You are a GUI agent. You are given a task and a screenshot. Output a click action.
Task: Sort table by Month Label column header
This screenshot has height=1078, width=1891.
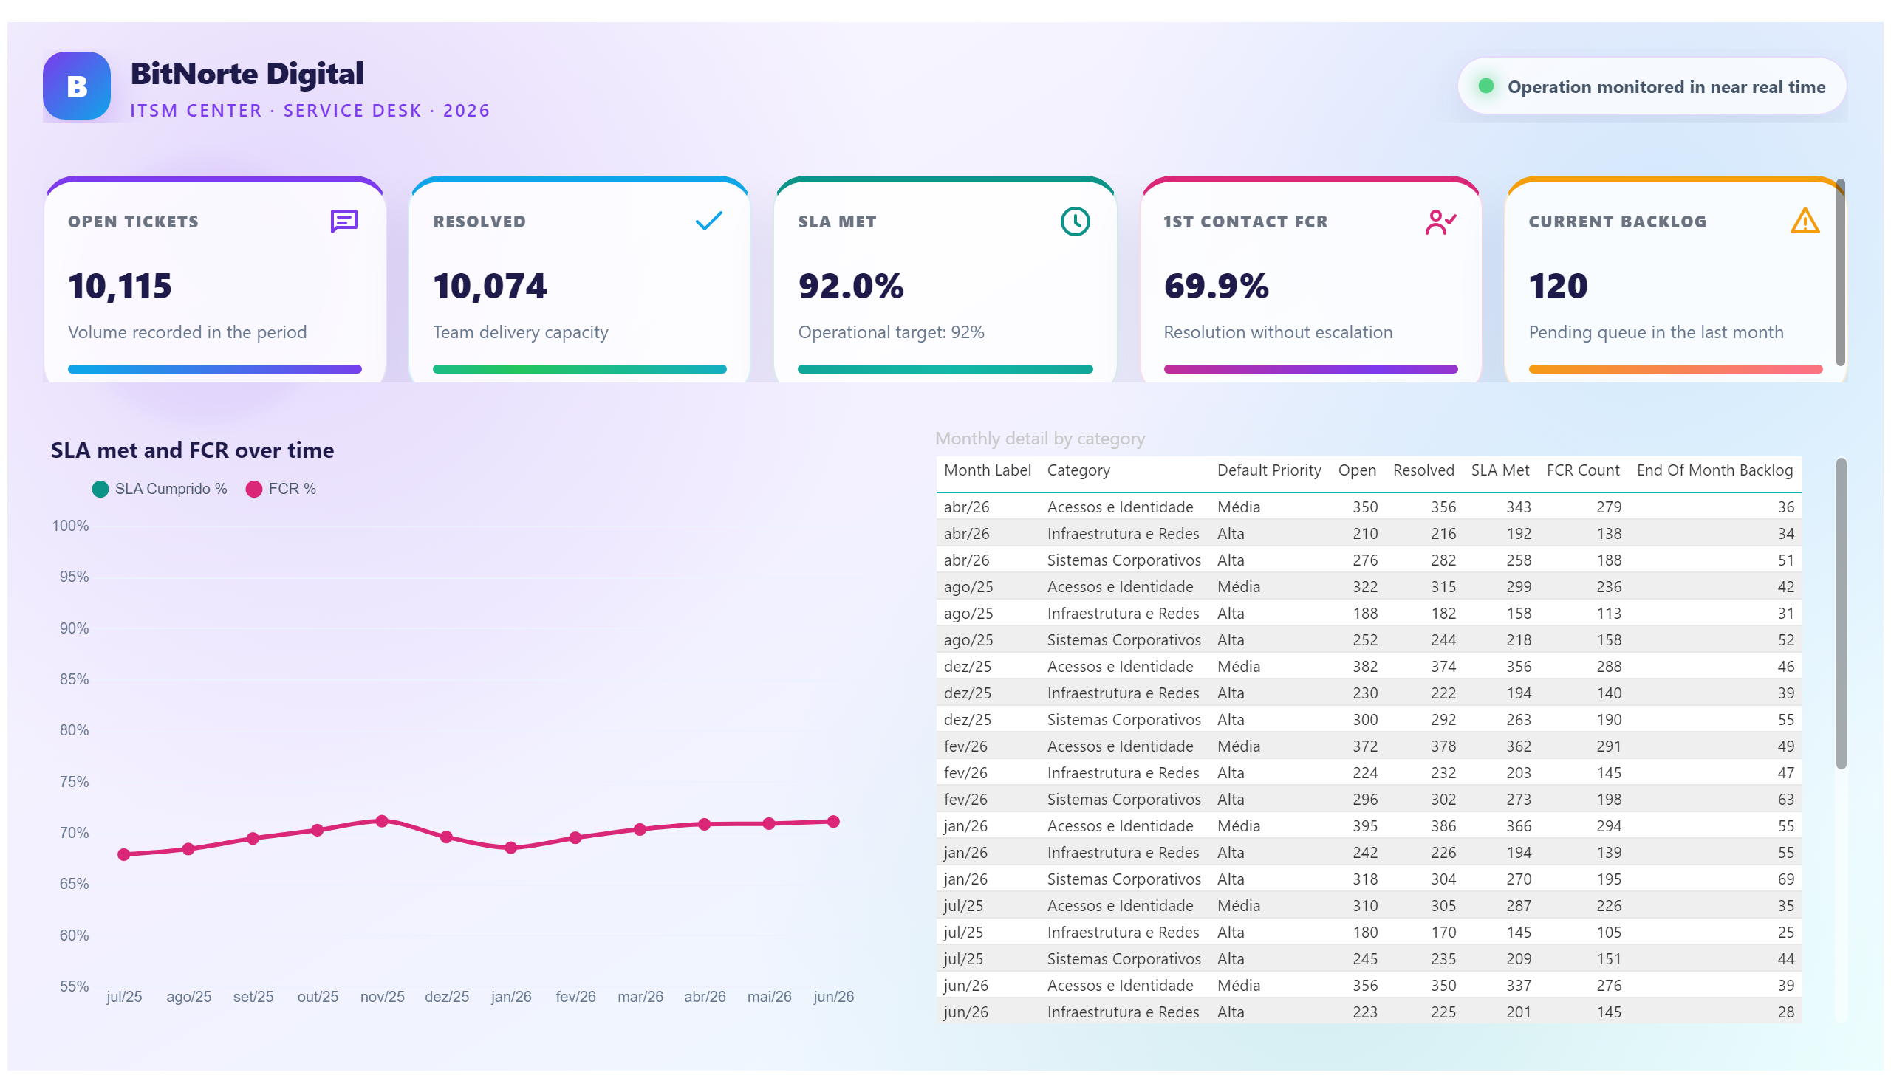pyautogui.click(x=987, y=470)
